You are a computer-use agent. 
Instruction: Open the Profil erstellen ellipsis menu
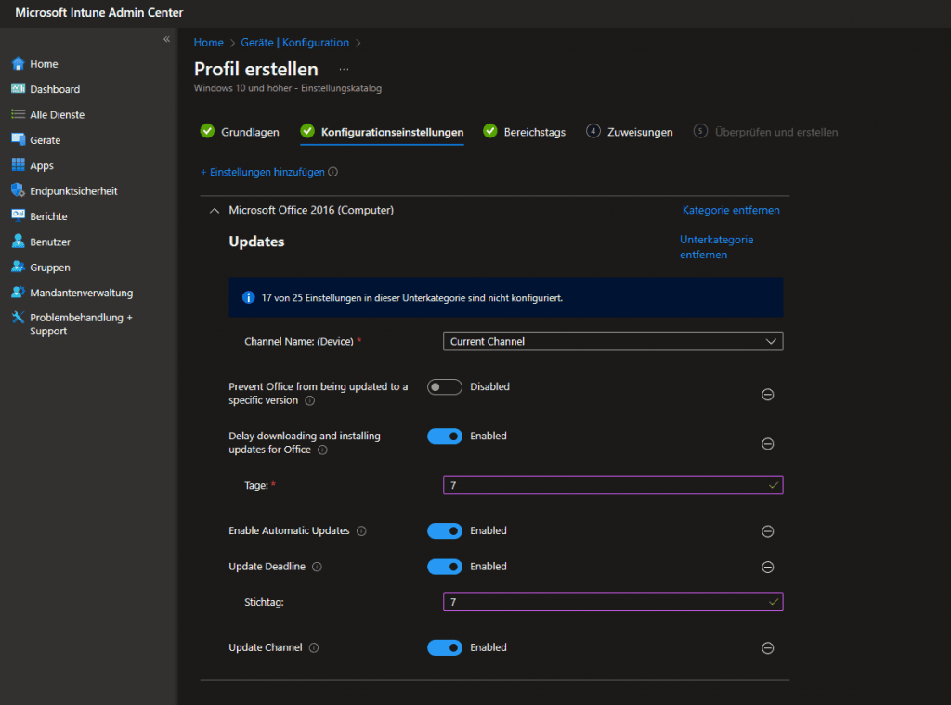click(344, 70)
